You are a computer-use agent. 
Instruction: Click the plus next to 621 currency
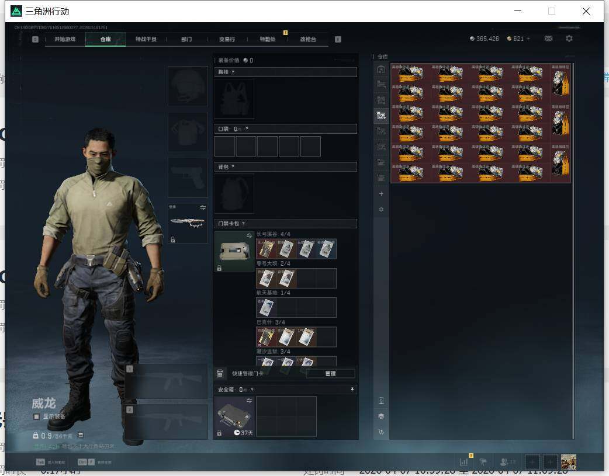[x=528, y=39]
